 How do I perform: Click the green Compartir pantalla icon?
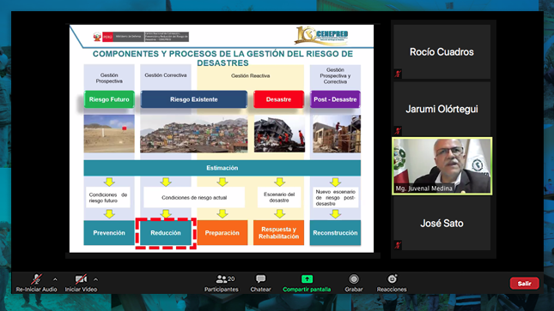[307, 279]
